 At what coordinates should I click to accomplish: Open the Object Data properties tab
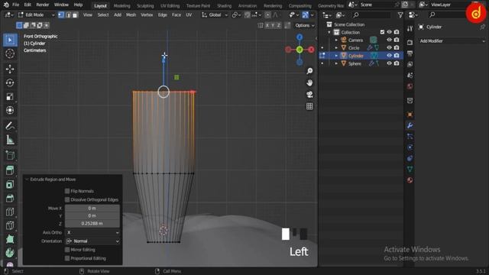click(410, 169)
